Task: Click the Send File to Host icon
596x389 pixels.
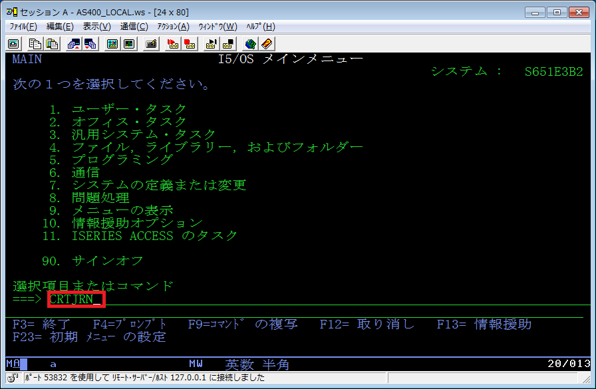Action: click(73, 44)
